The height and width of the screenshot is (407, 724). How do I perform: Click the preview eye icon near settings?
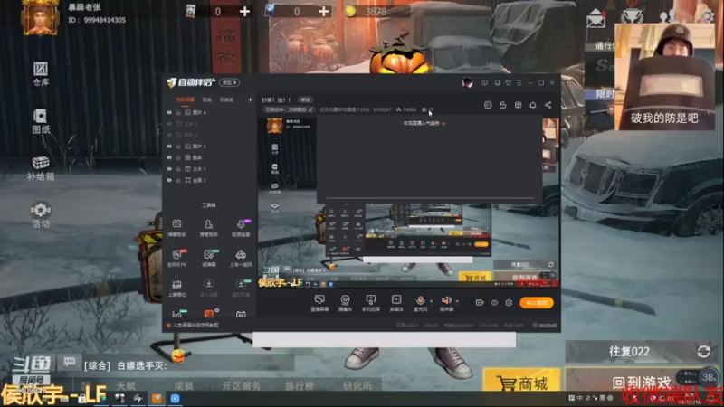pos(494,303)
